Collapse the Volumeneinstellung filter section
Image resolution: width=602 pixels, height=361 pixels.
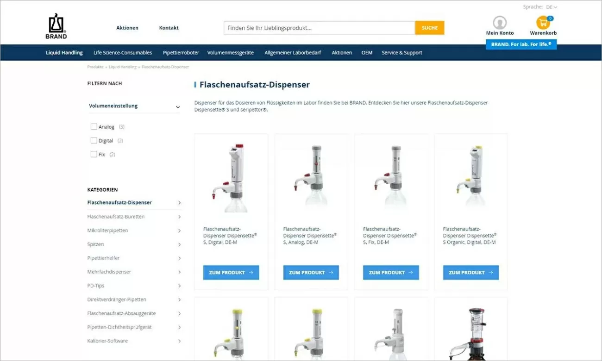pyautogui.click(x=178, y=107)
